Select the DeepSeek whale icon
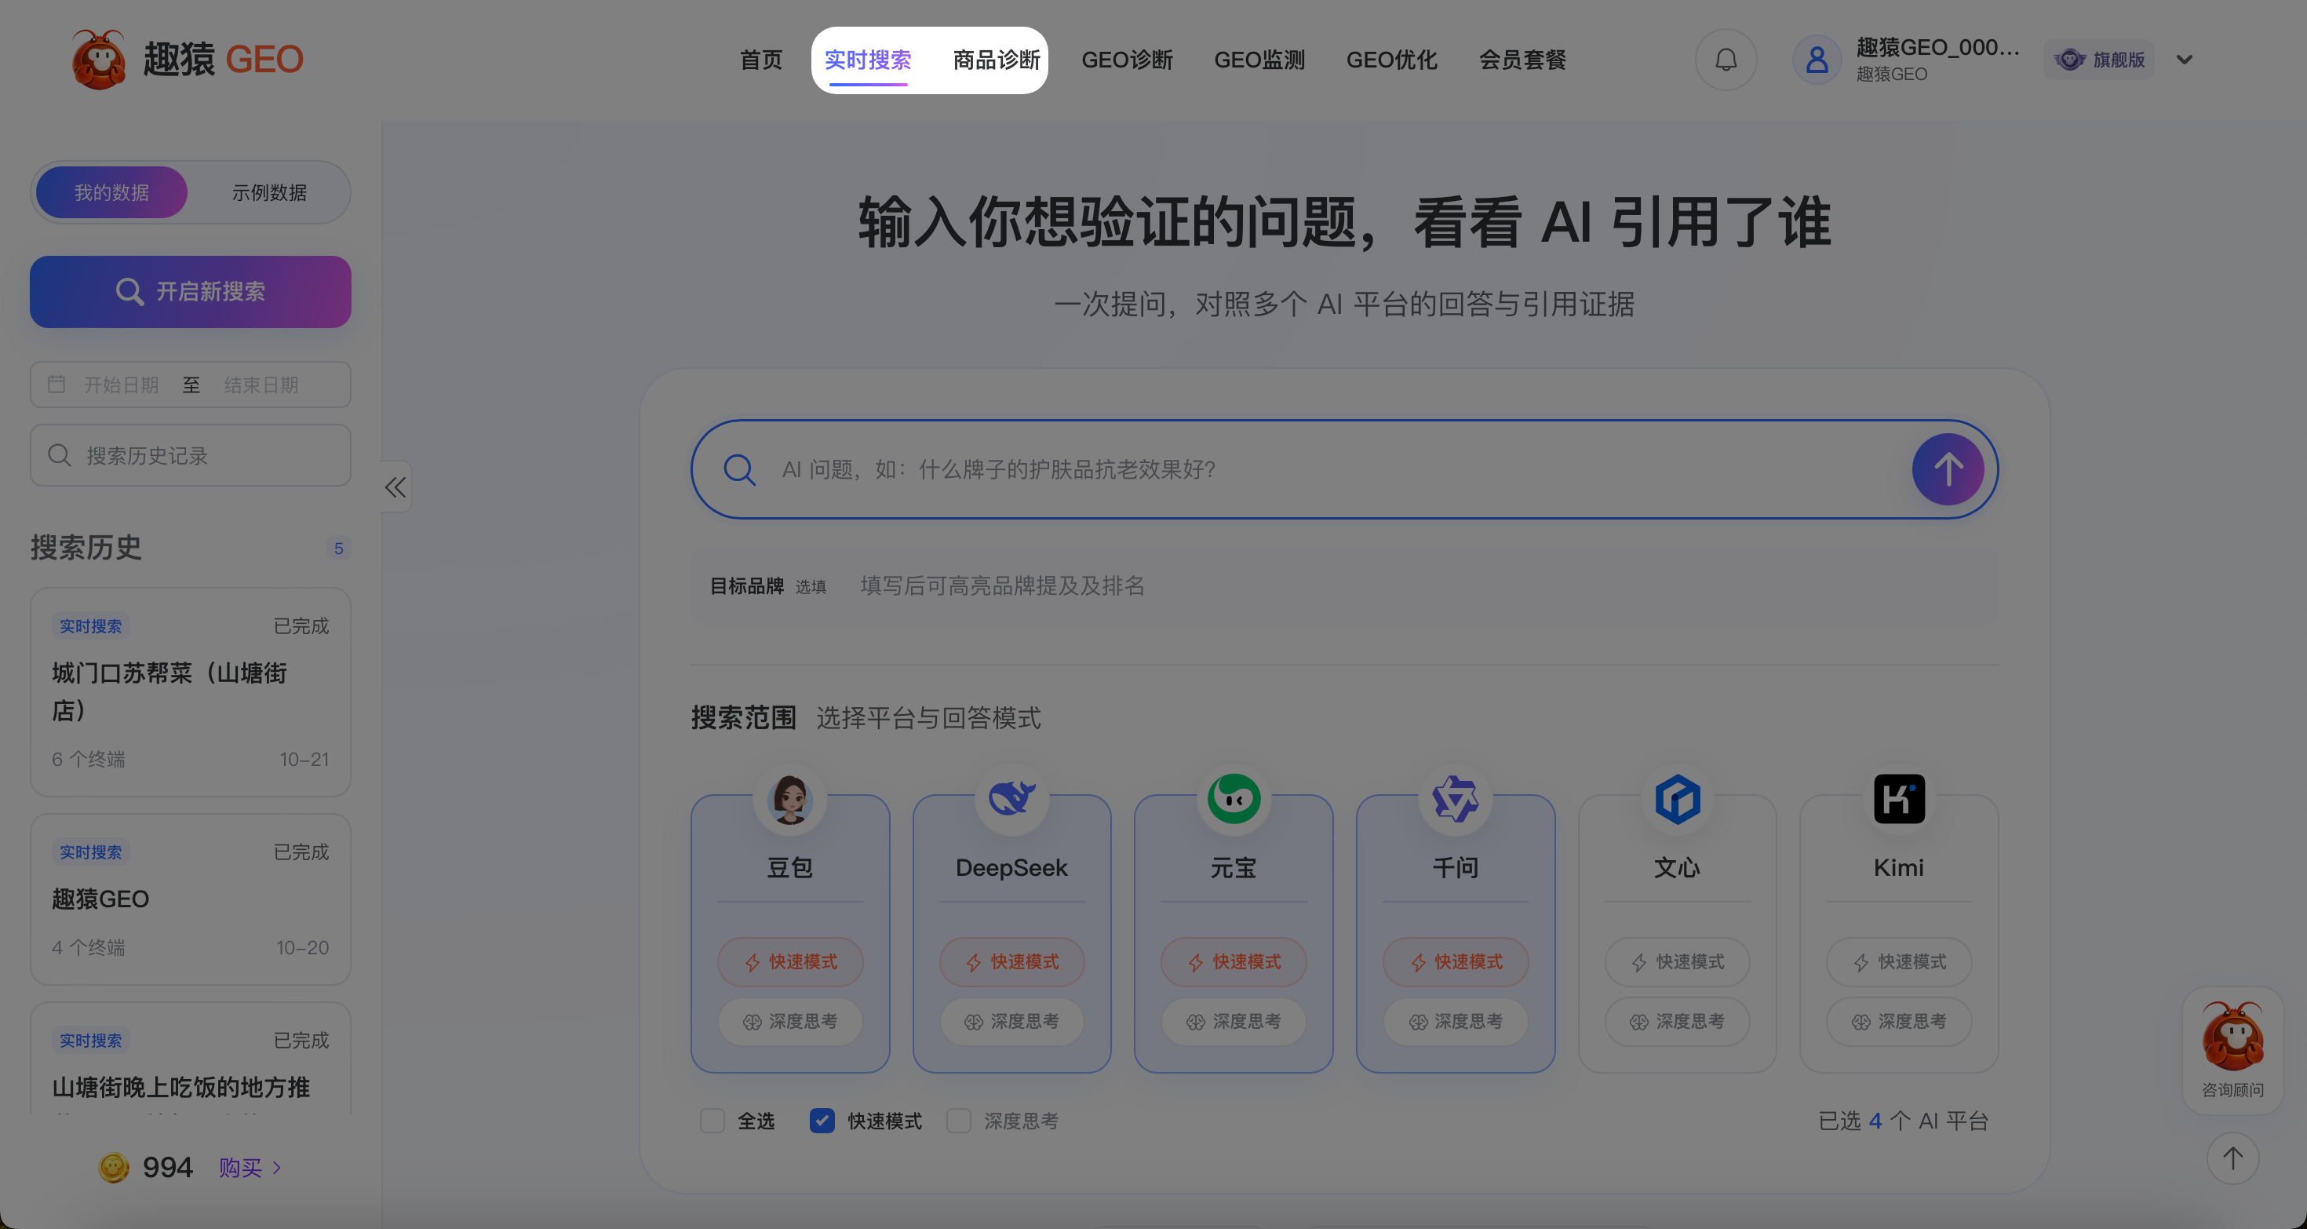 click(x=1012, y=798)
